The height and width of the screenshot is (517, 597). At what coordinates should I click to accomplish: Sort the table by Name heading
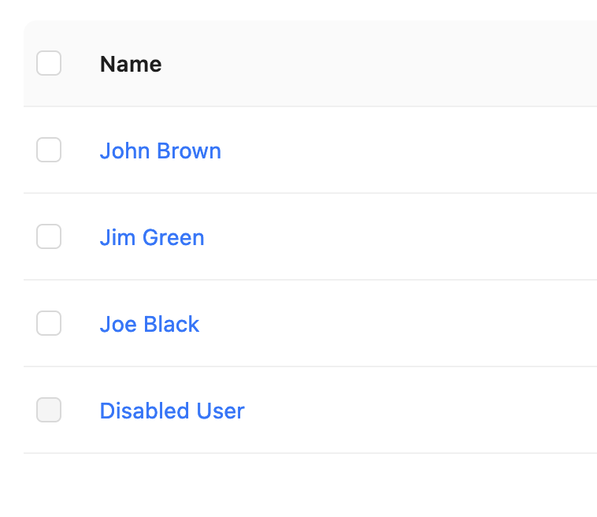tap(131, 64)
